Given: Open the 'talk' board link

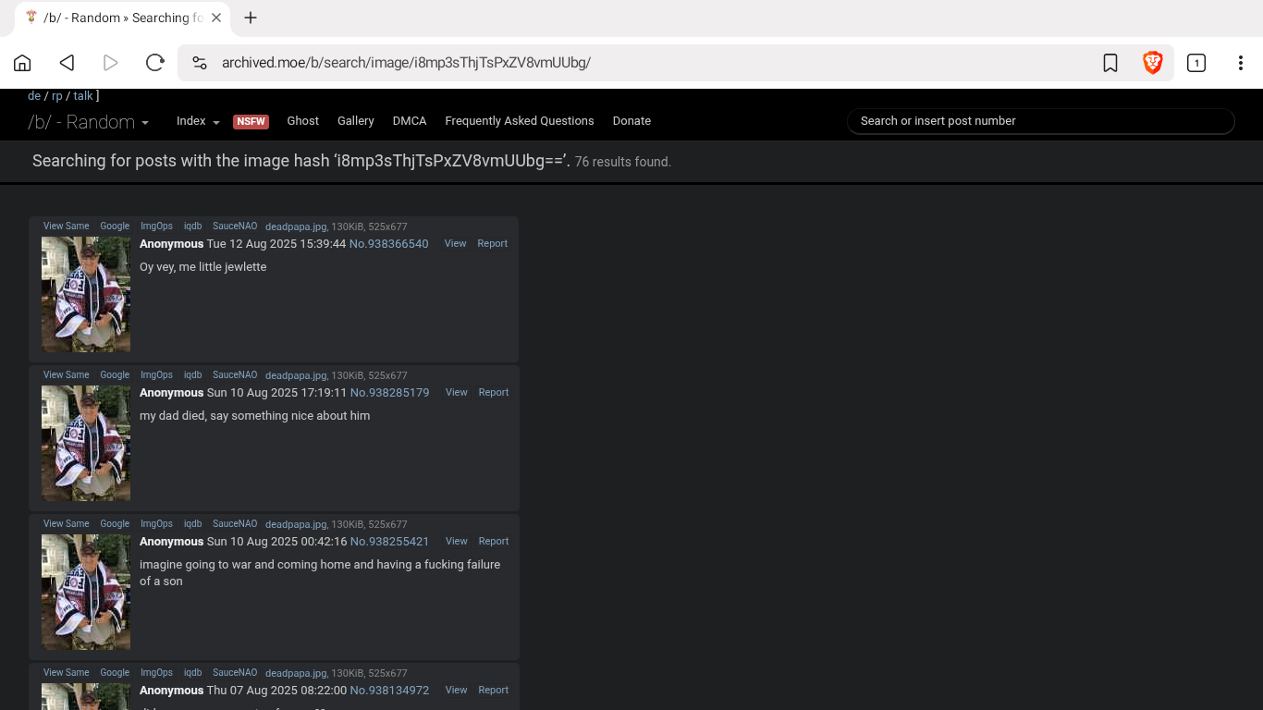Looking at the screenshot, I should [83, 96].
